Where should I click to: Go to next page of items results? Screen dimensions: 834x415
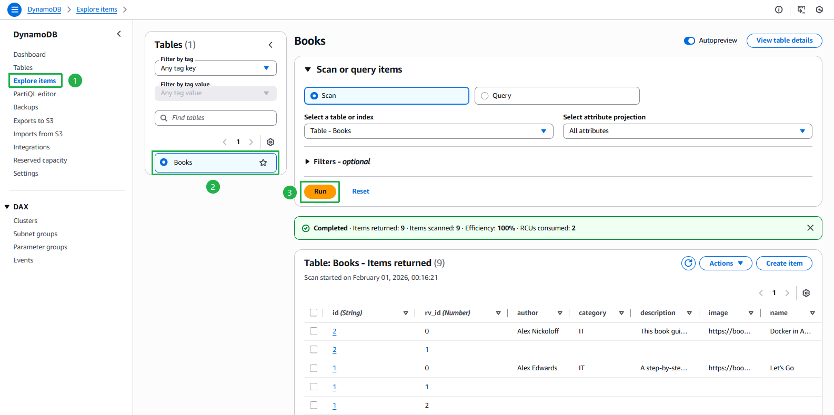point(787,293)
